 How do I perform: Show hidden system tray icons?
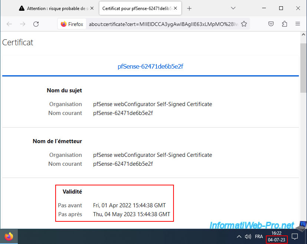[x=239, y=237]
